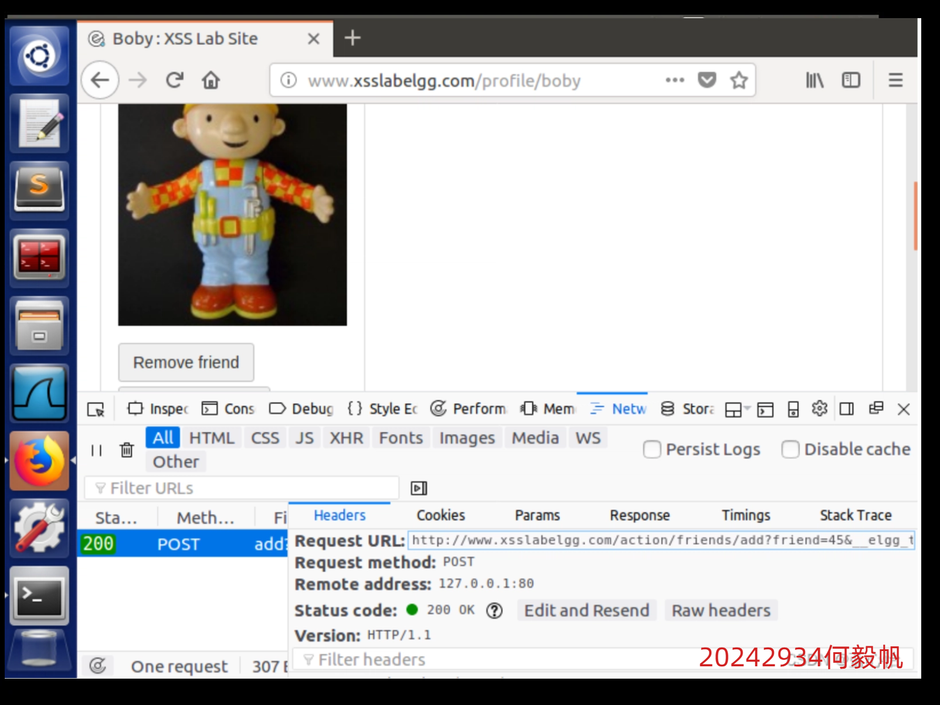Launch the text editor from dock

point(39,124)
